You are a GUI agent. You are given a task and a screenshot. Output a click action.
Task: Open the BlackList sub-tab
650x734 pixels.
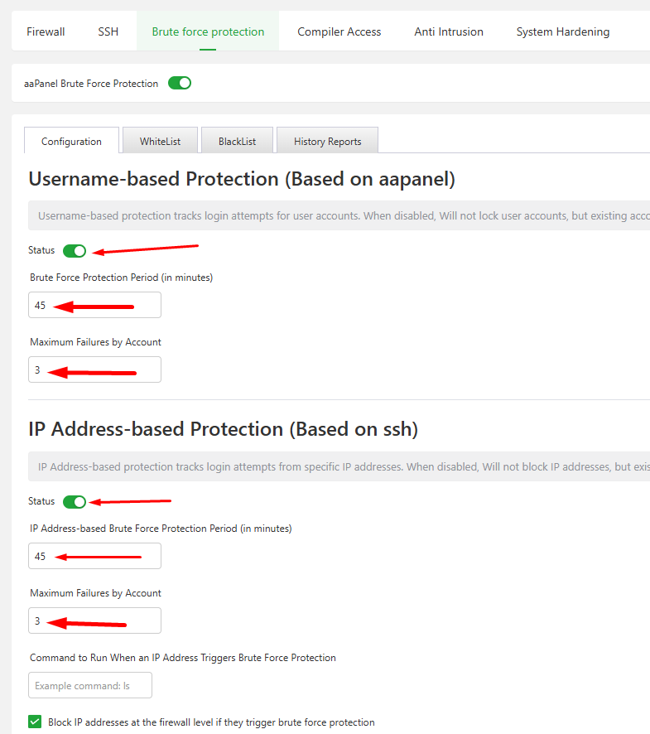point(237,141)
